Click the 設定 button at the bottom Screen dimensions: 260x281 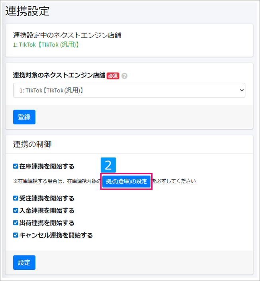pos(24,263)
